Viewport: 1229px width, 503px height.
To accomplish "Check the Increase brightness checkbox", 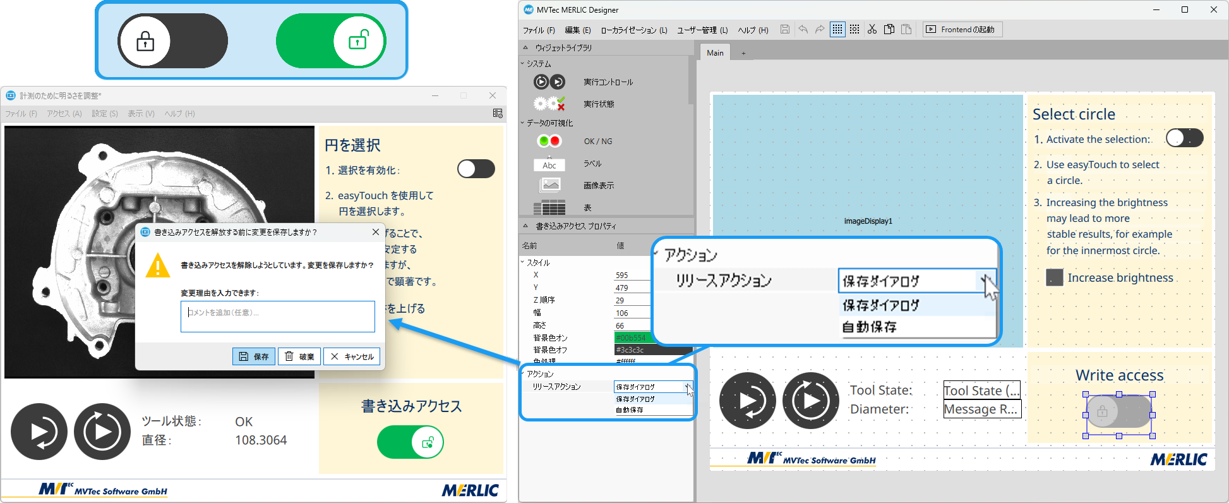I will point(1055,277).
